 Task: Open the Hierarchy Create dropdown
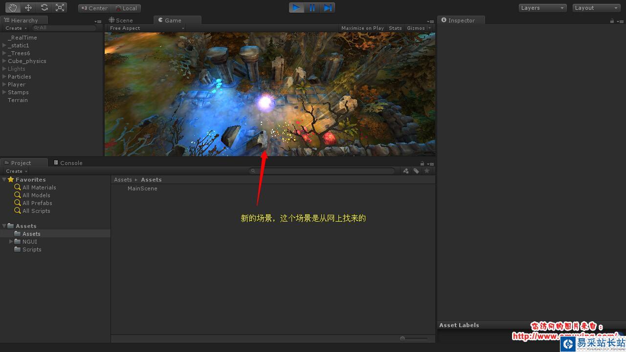pyautogui.click(x=16, y=28)
